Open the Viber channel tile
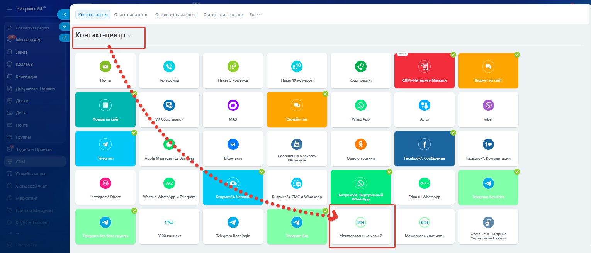This screenshot has width=591, height=253. click(488, 110)
